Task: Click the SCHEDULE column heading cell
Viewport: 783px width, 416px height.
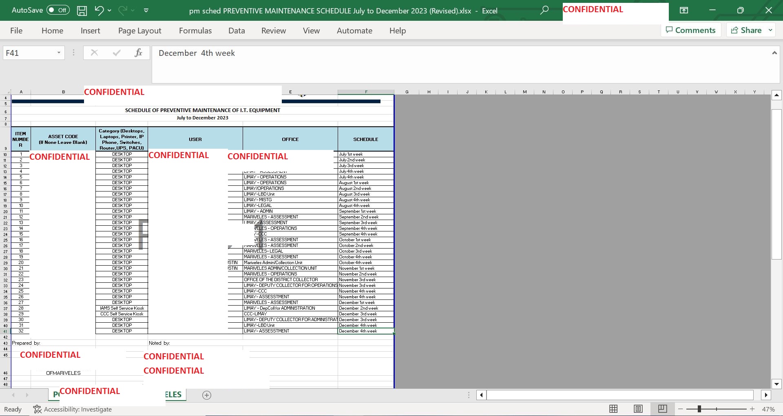Action: 366,139
